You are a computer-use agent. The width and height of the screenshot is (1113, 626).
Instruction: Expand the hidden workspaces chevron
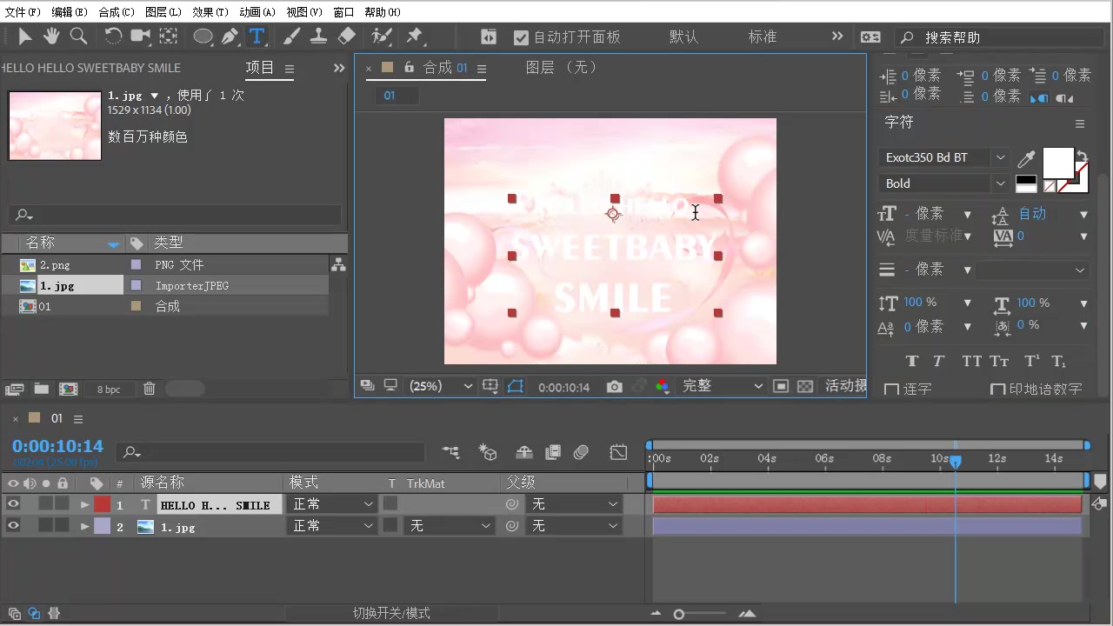click(x=837, y=37)
